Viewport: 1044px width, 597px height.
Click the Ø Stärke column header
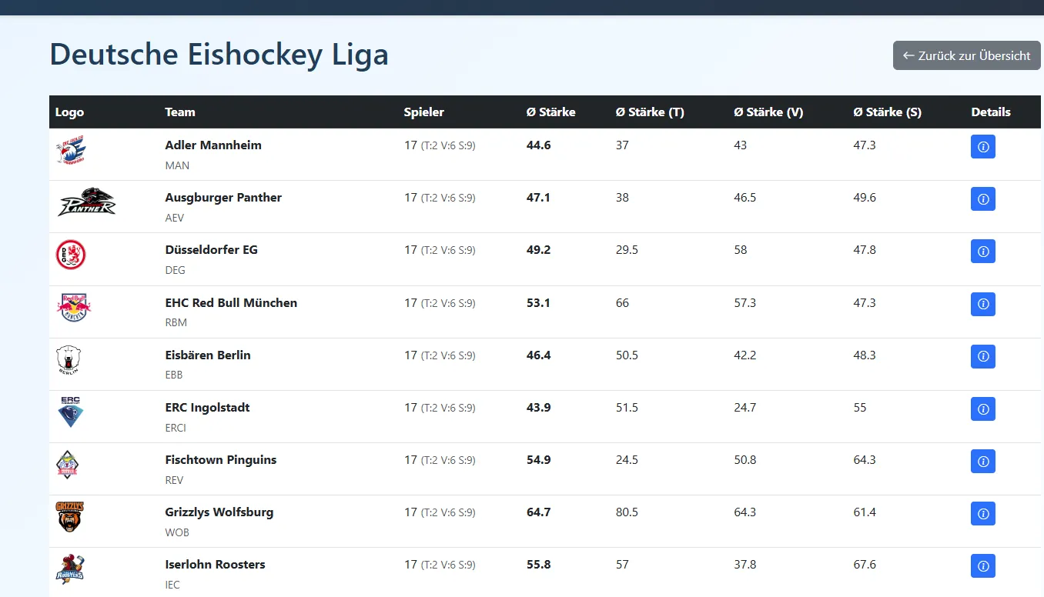(550, 112)
